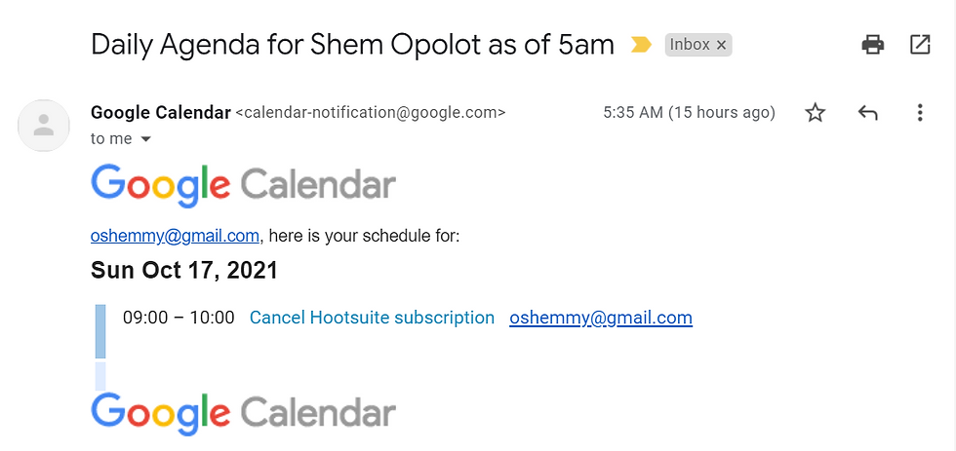Open the three-dot More options menu
The width and height of the screenshot is (956, 451).
pos(919,113)
